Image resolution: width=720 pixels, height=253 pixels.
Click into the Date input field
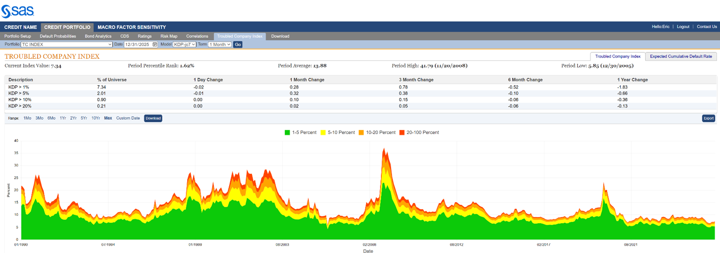[x=138, y=45]
